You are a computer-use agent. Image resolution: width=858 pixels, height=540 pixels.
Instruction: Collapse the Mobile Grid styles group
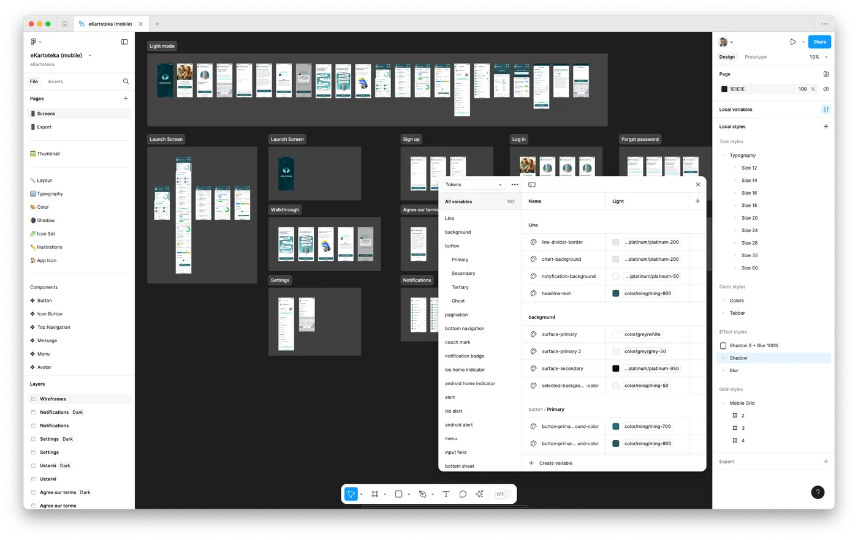click(723, 403)
